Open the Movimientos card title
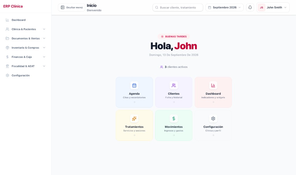The width and height of the screenshot is (296, 175). click(x=174, y=127)
